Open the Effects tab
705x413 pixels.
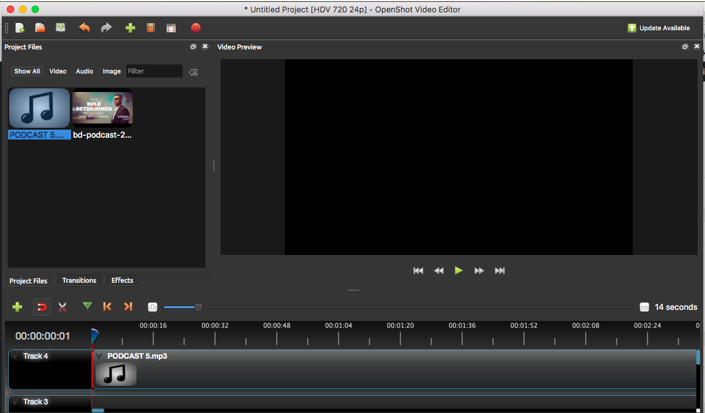(122, 280)
